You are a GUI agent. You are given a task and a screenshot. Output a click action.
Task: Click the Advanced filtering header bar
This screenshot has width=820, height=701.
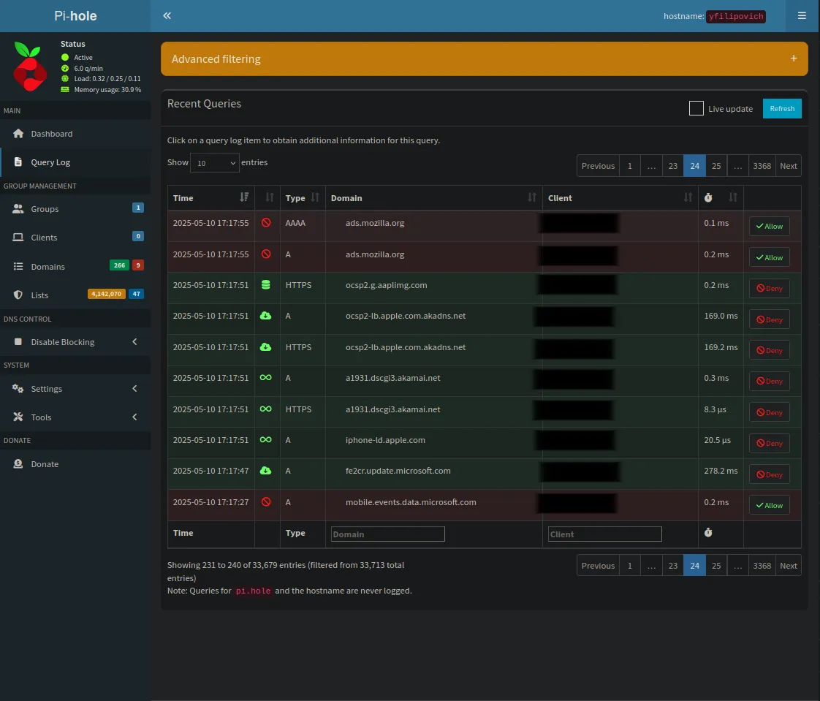coord(485,58)
